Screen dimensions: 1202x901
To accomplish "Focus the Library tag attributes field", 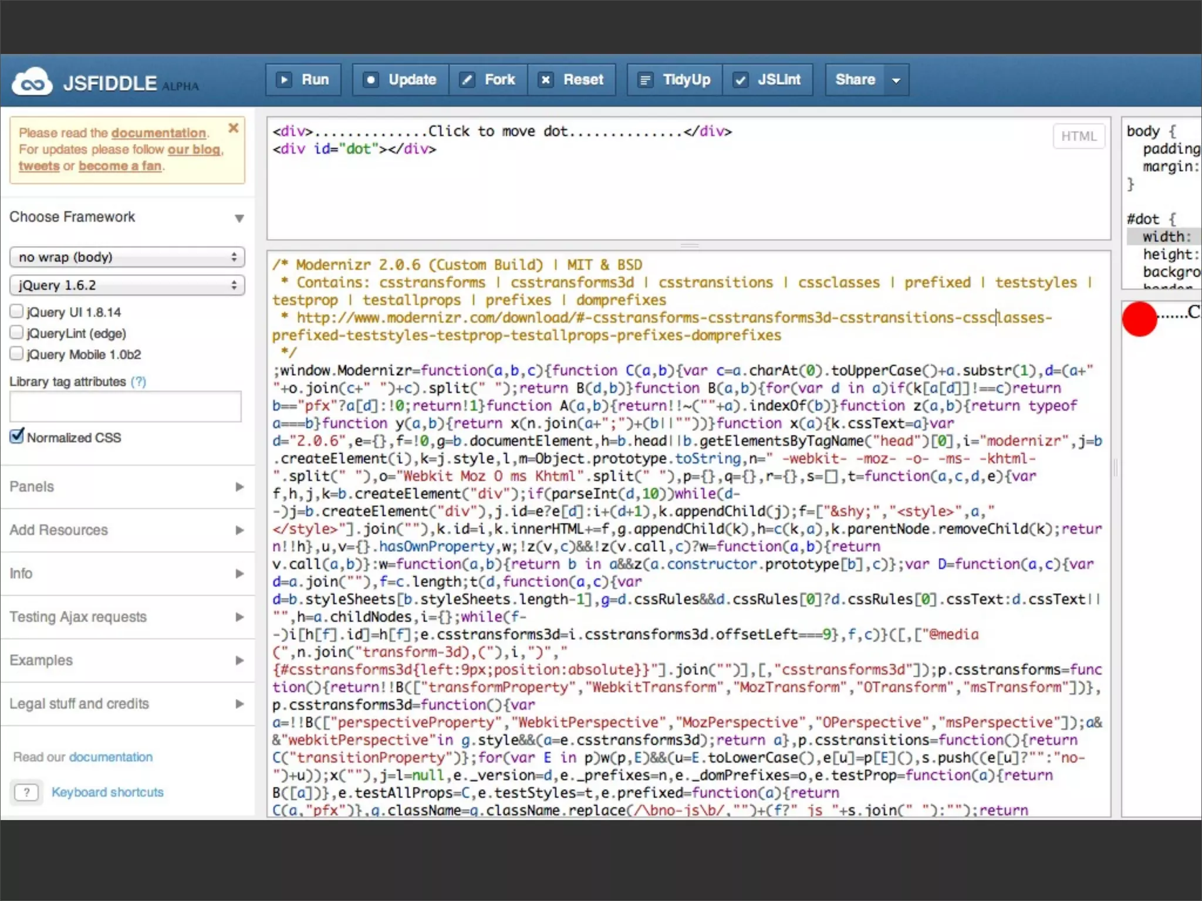I will coord(126,407).
